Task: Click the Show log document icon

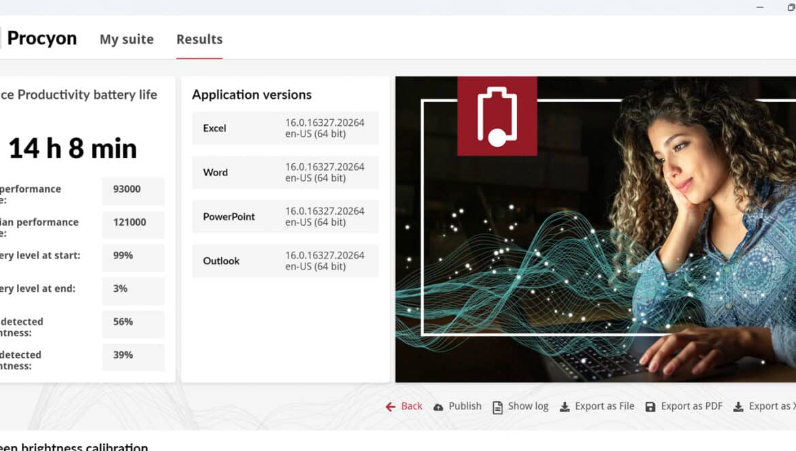Action: coord(497,407)
